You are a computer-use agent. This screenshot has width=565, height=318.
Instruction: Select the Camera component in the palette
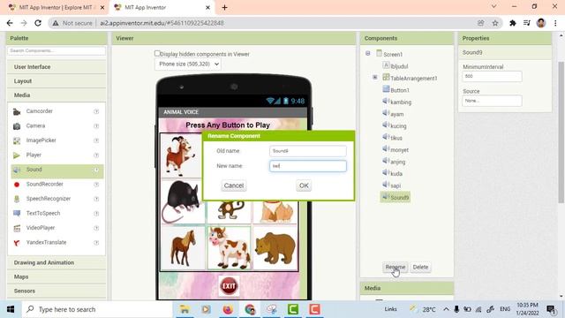pyautogui.click(x=35, y=125)
